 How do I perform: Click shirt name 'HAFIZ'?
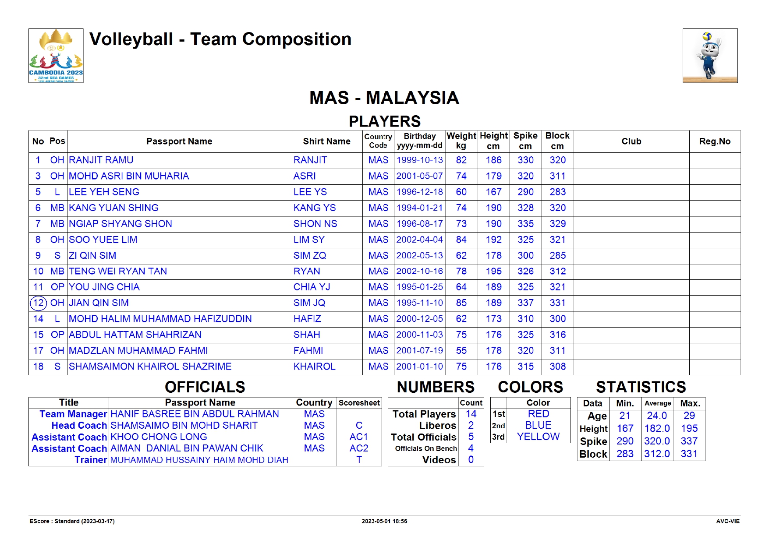pos(307,319)
